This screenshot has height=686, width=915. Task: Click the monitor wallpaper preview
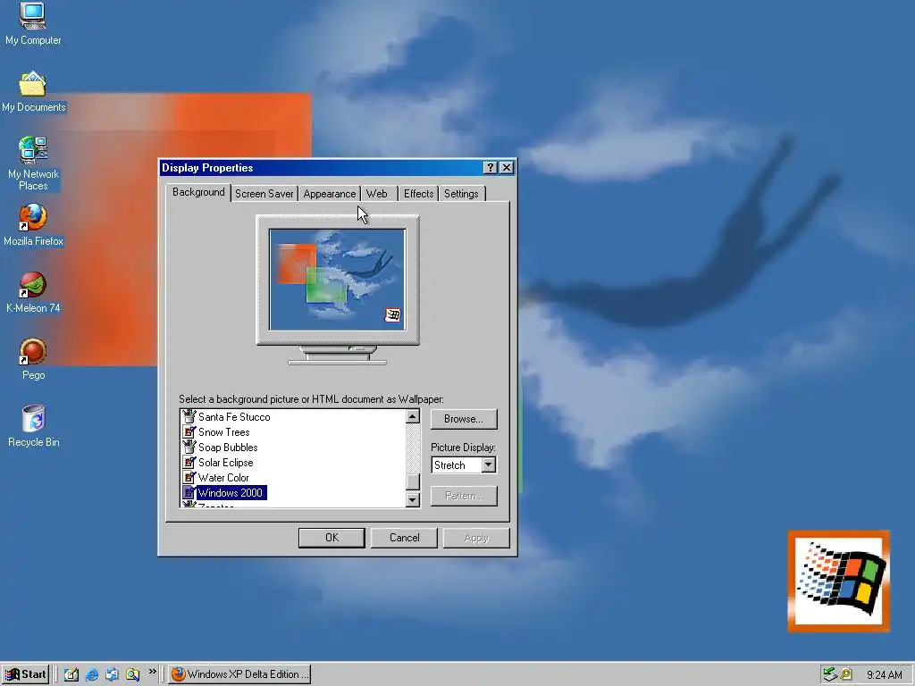tap(337, 280)
